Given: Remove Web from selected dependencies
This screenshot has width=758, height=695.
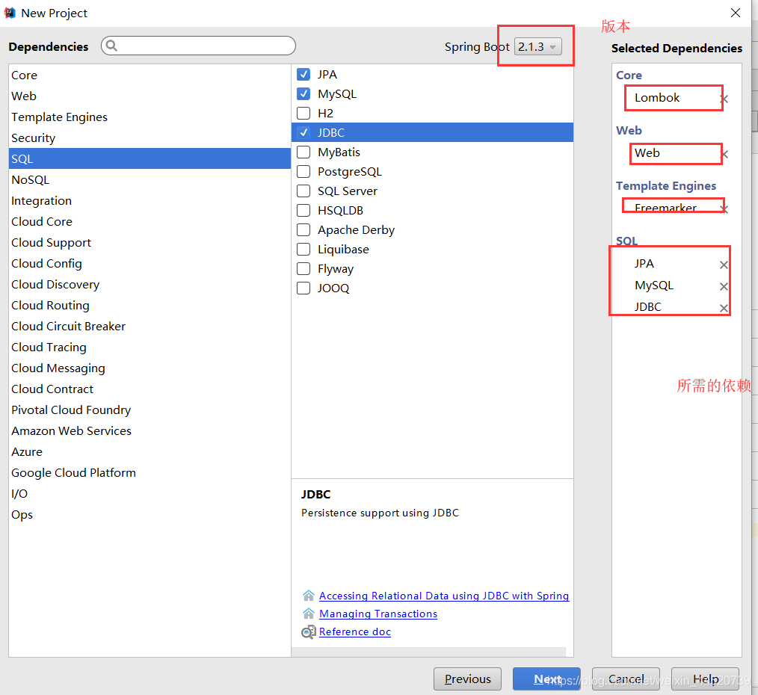Looking at the screenshot, I should pyautogui.click(x=724, y=155).
